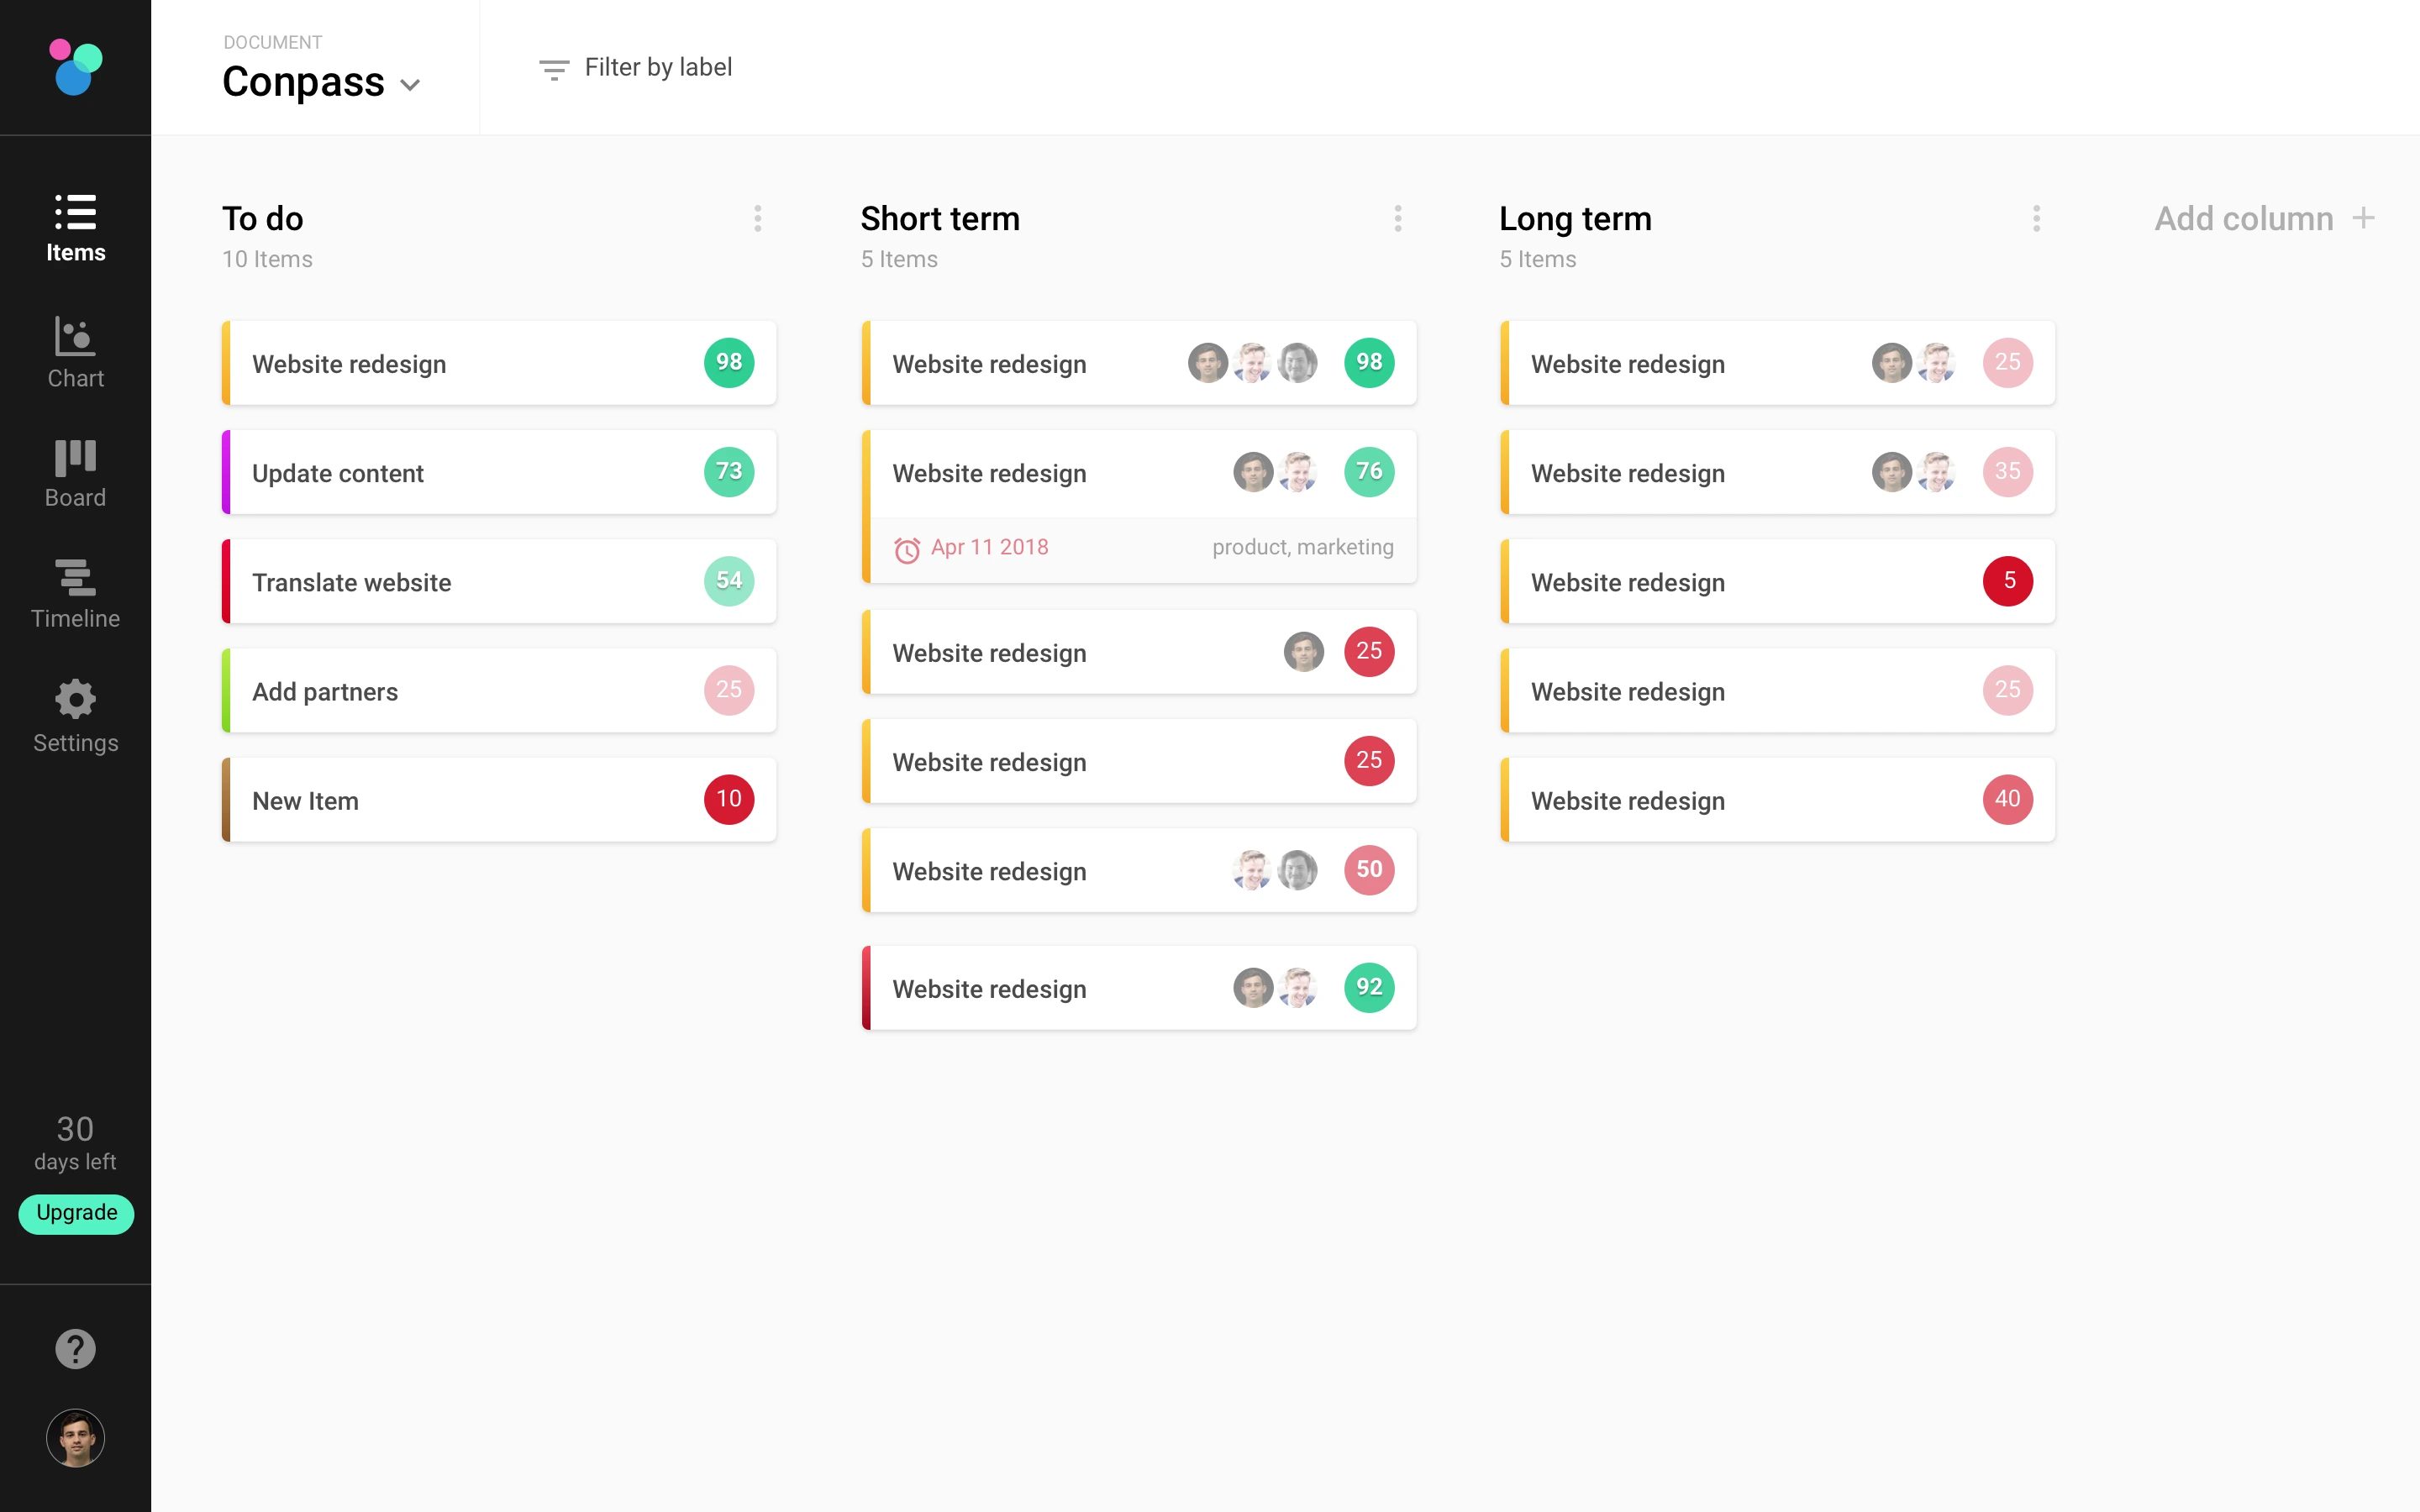The width and height of the screenshot is (2420, 1512).
Task: Open the To do column options menu
Action: tap(758, 218)
